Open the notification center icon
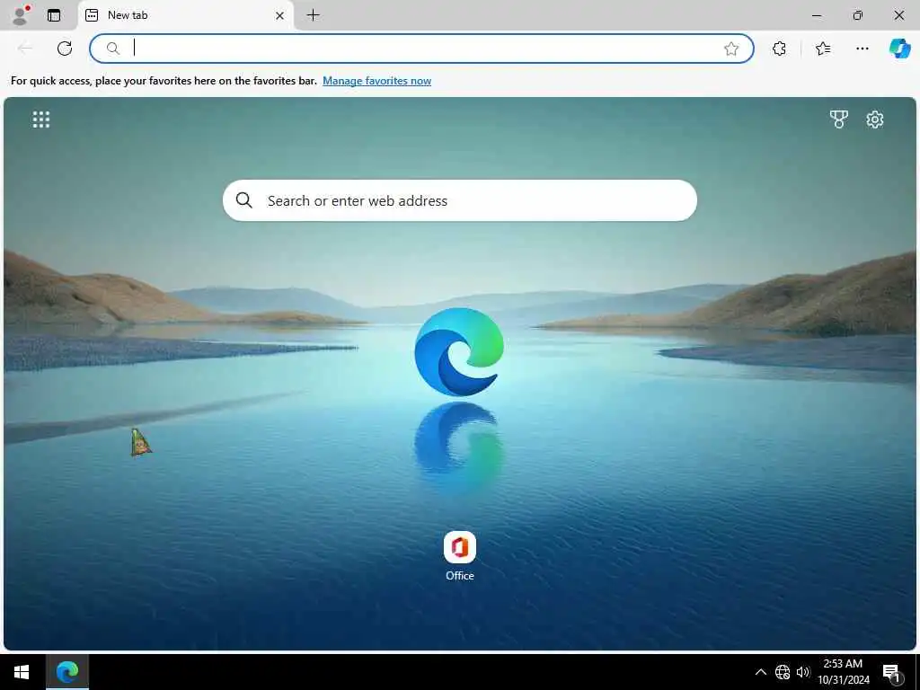 890,672
